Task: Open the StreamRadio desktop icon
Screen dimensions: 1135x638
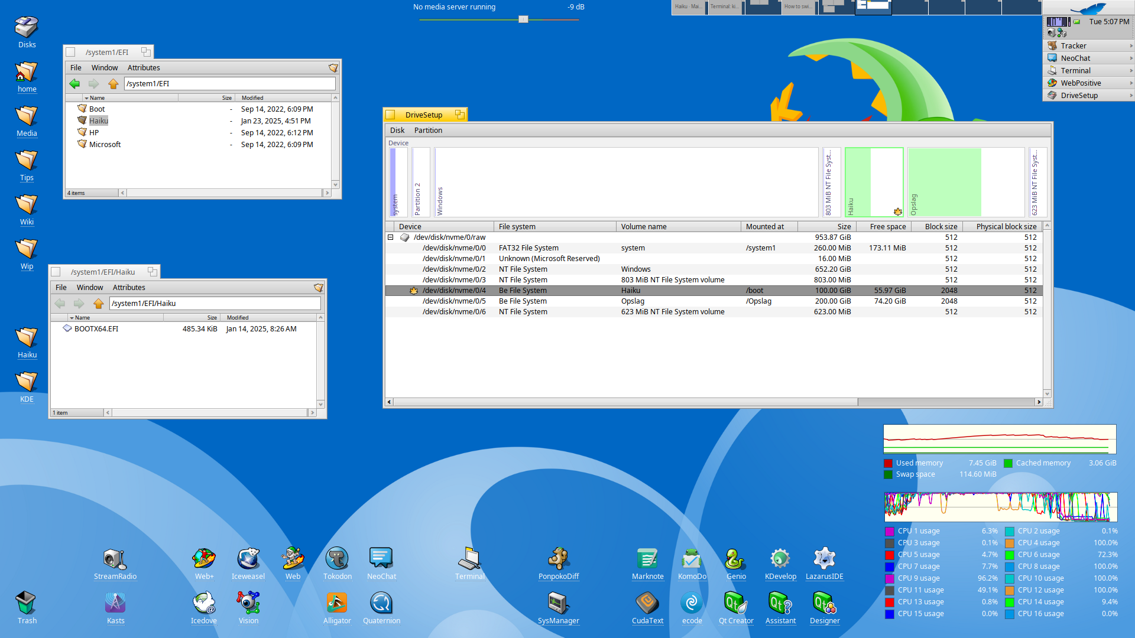Action: (x=115, y=559)
